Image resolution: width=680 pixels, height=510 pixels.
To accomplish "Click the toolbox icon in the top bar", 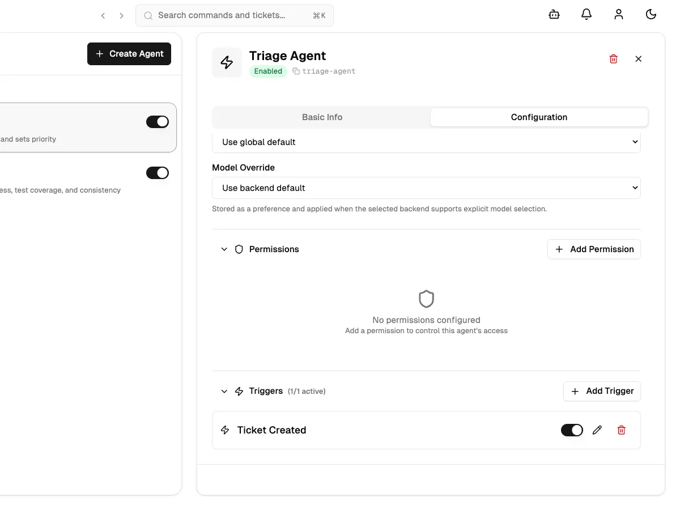I will pyautogui.click(x=554, y=14).
